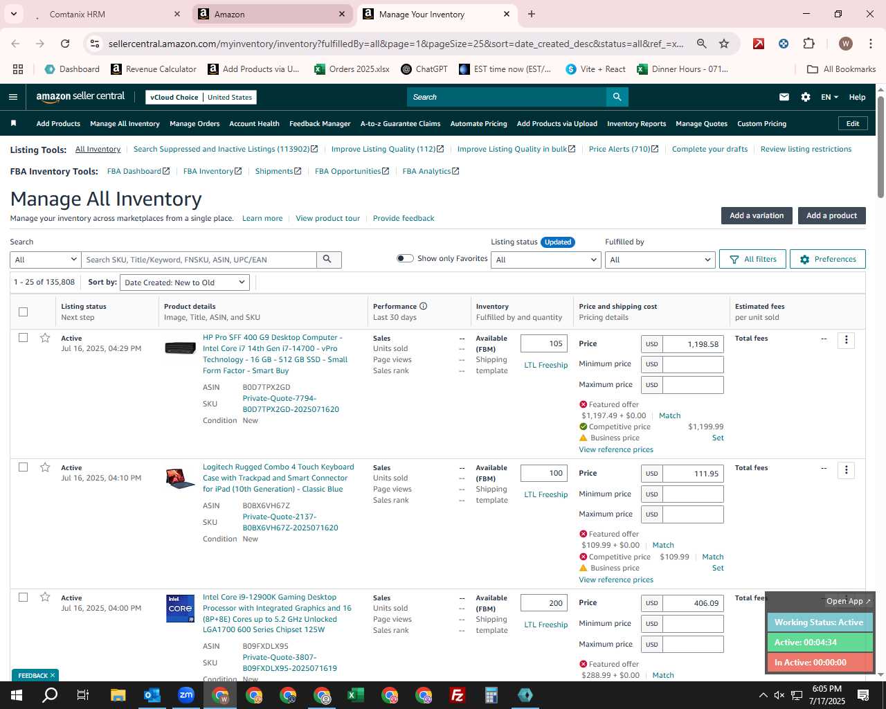886x709 pixels.
Task: Favorite the Intel Core i9-12900K listing star
Action: [45, 597]
